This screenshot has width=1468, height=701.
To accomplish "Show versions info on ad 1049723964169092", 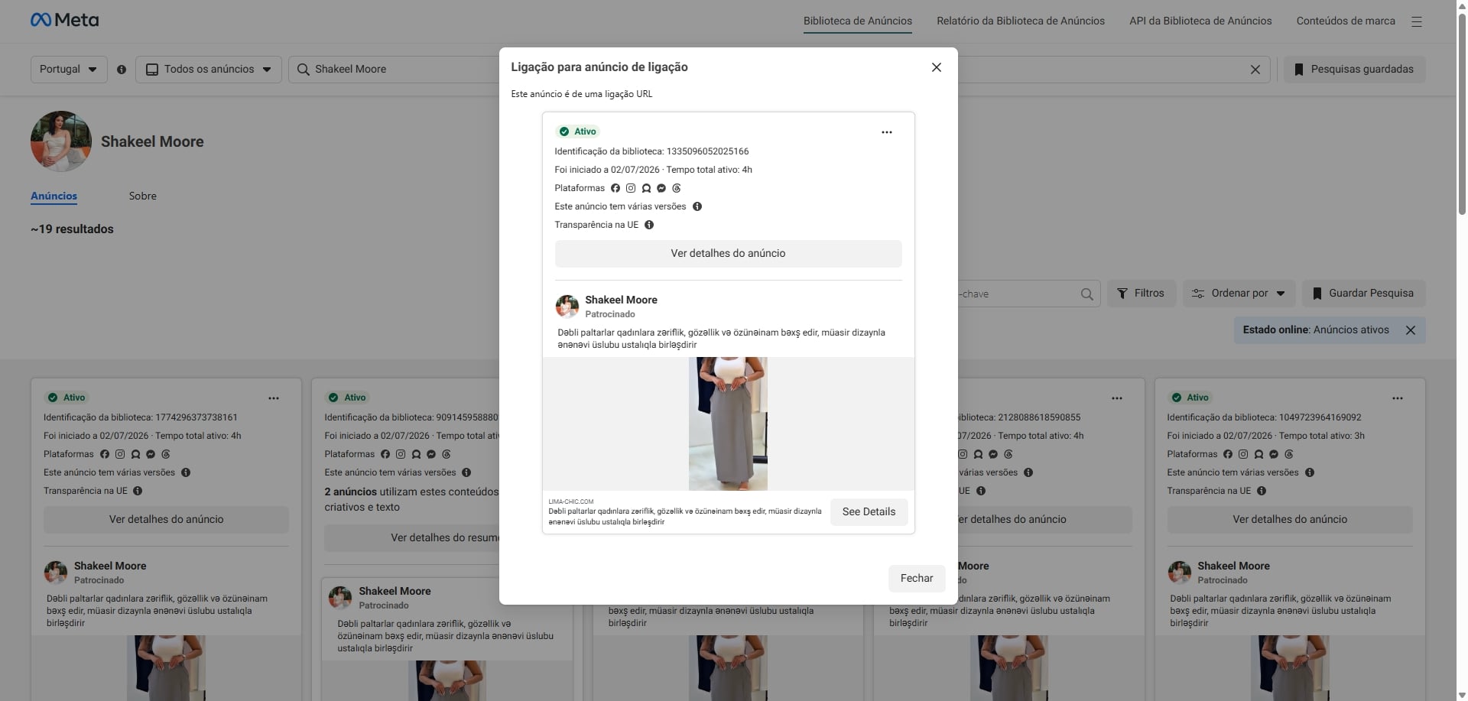I will point(1310,472).
